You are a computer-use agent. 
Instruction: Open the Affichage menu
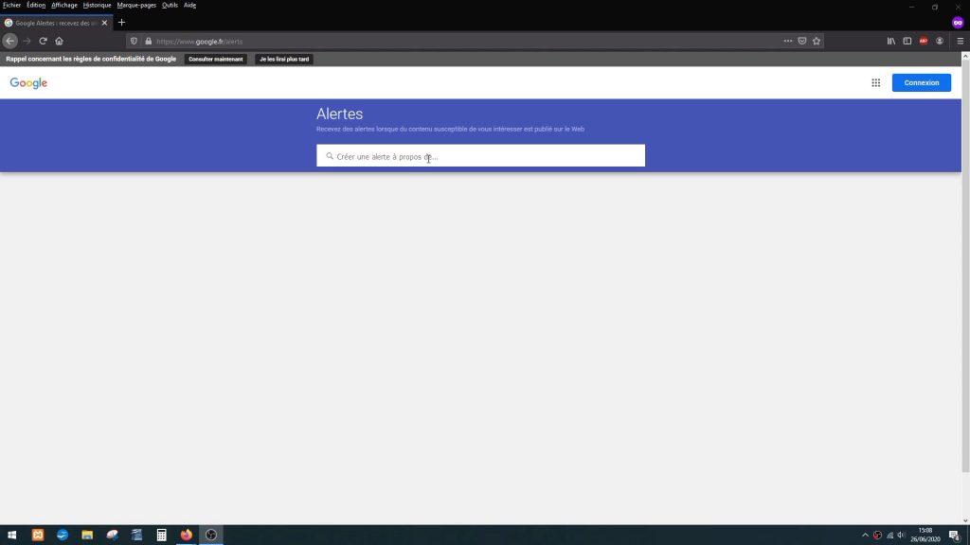pos(64,5)
